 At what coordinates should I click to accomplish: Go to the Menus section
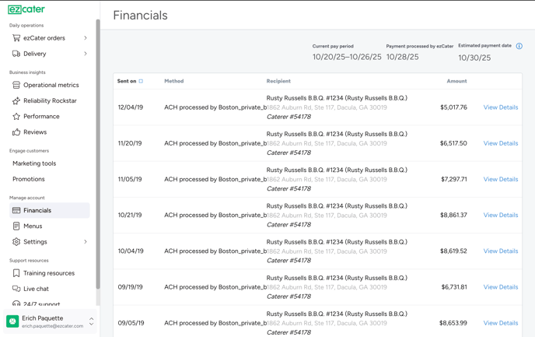[33, 226]
